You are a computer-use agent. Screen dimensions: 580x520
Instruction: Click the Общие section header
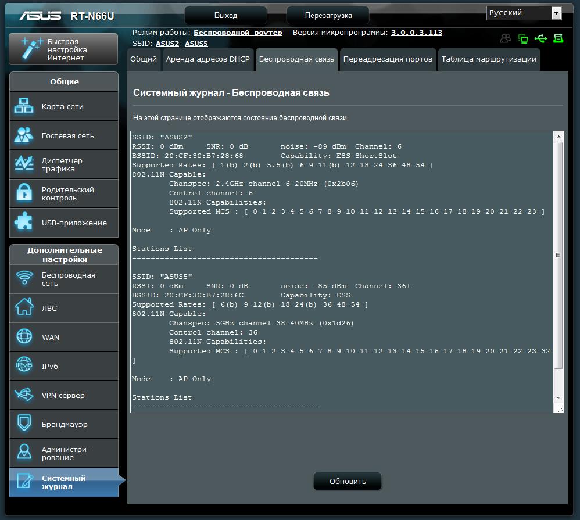(x=64, y=82)
